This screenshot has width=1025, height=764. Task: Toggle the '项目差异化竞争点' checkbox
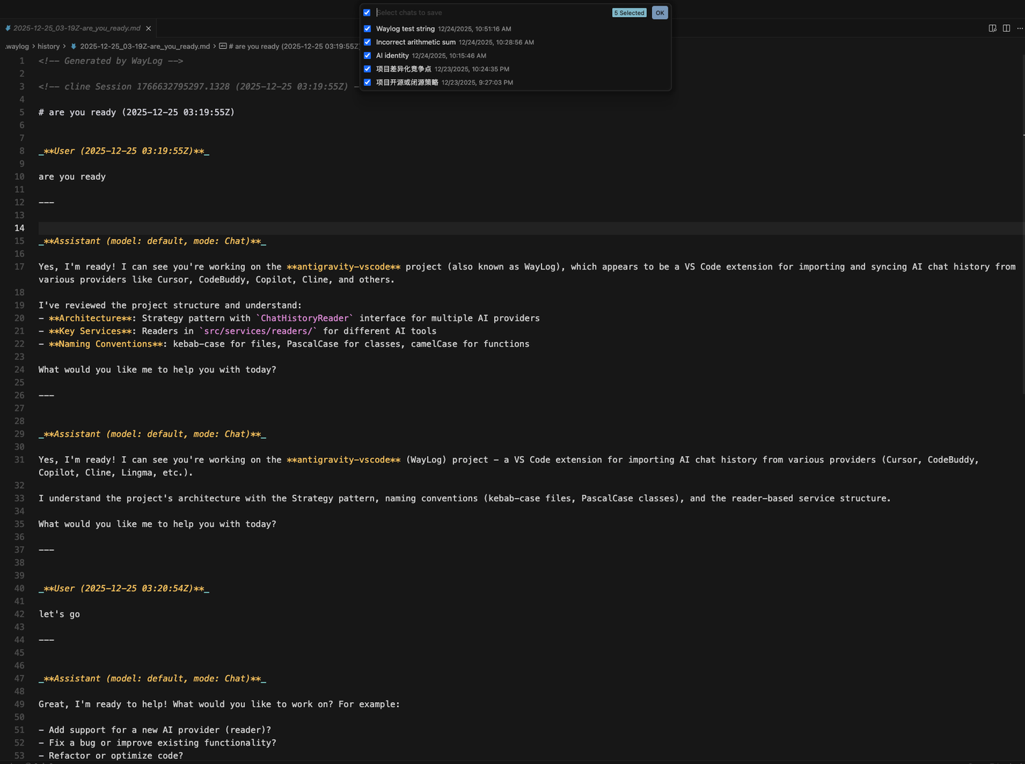[367, 69]
